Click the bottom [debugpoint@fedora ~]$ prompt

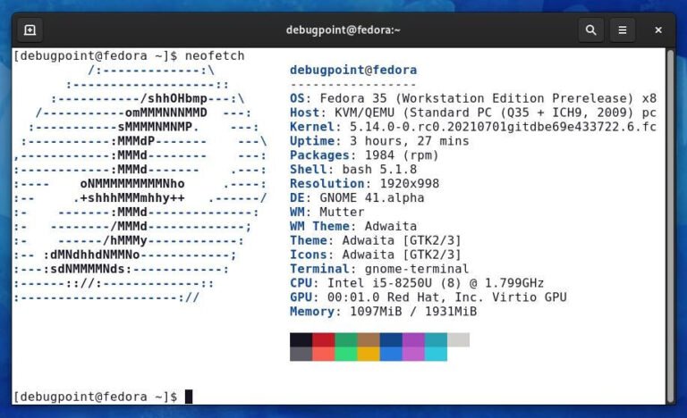[96, 397]
